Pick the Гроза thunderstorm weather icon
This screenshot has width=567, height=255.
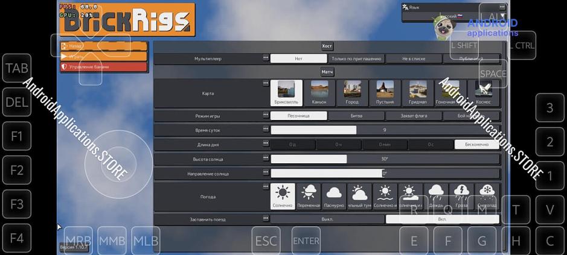point(461,196)
